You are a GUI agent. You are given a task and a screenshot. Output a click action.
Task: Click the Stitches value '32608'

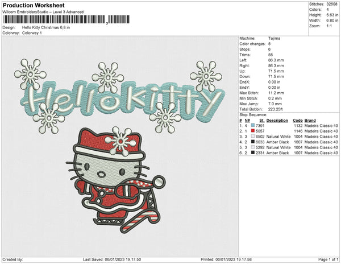tap(332, 4)
